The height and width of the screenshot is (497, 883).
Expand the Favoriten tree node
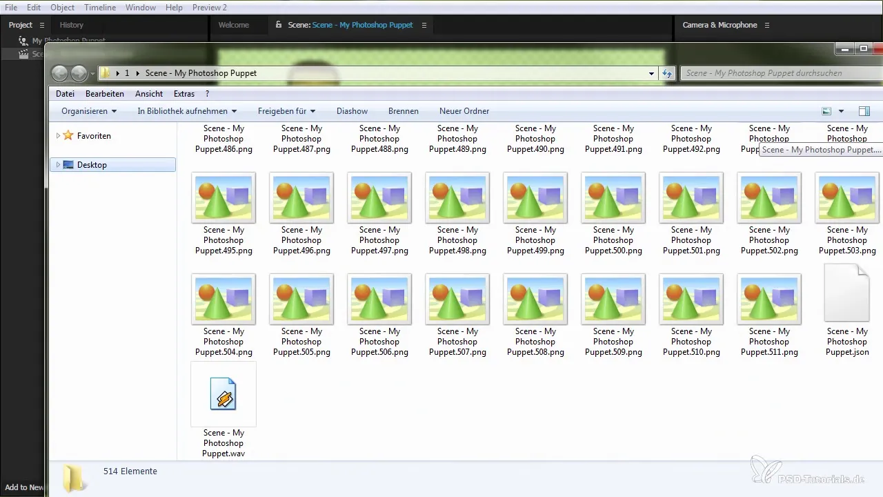58,136
